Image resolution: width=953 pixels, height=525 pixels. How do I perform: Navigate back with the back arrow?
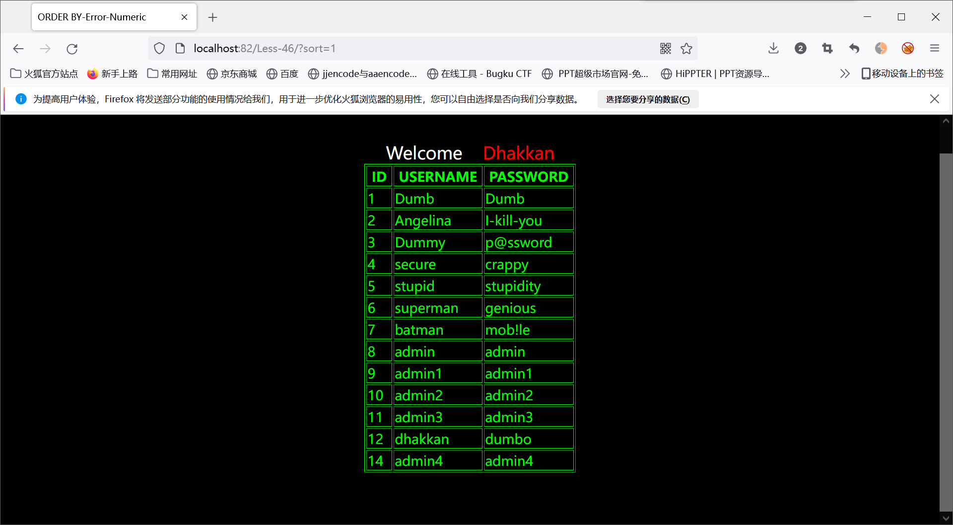click(18, 48)
